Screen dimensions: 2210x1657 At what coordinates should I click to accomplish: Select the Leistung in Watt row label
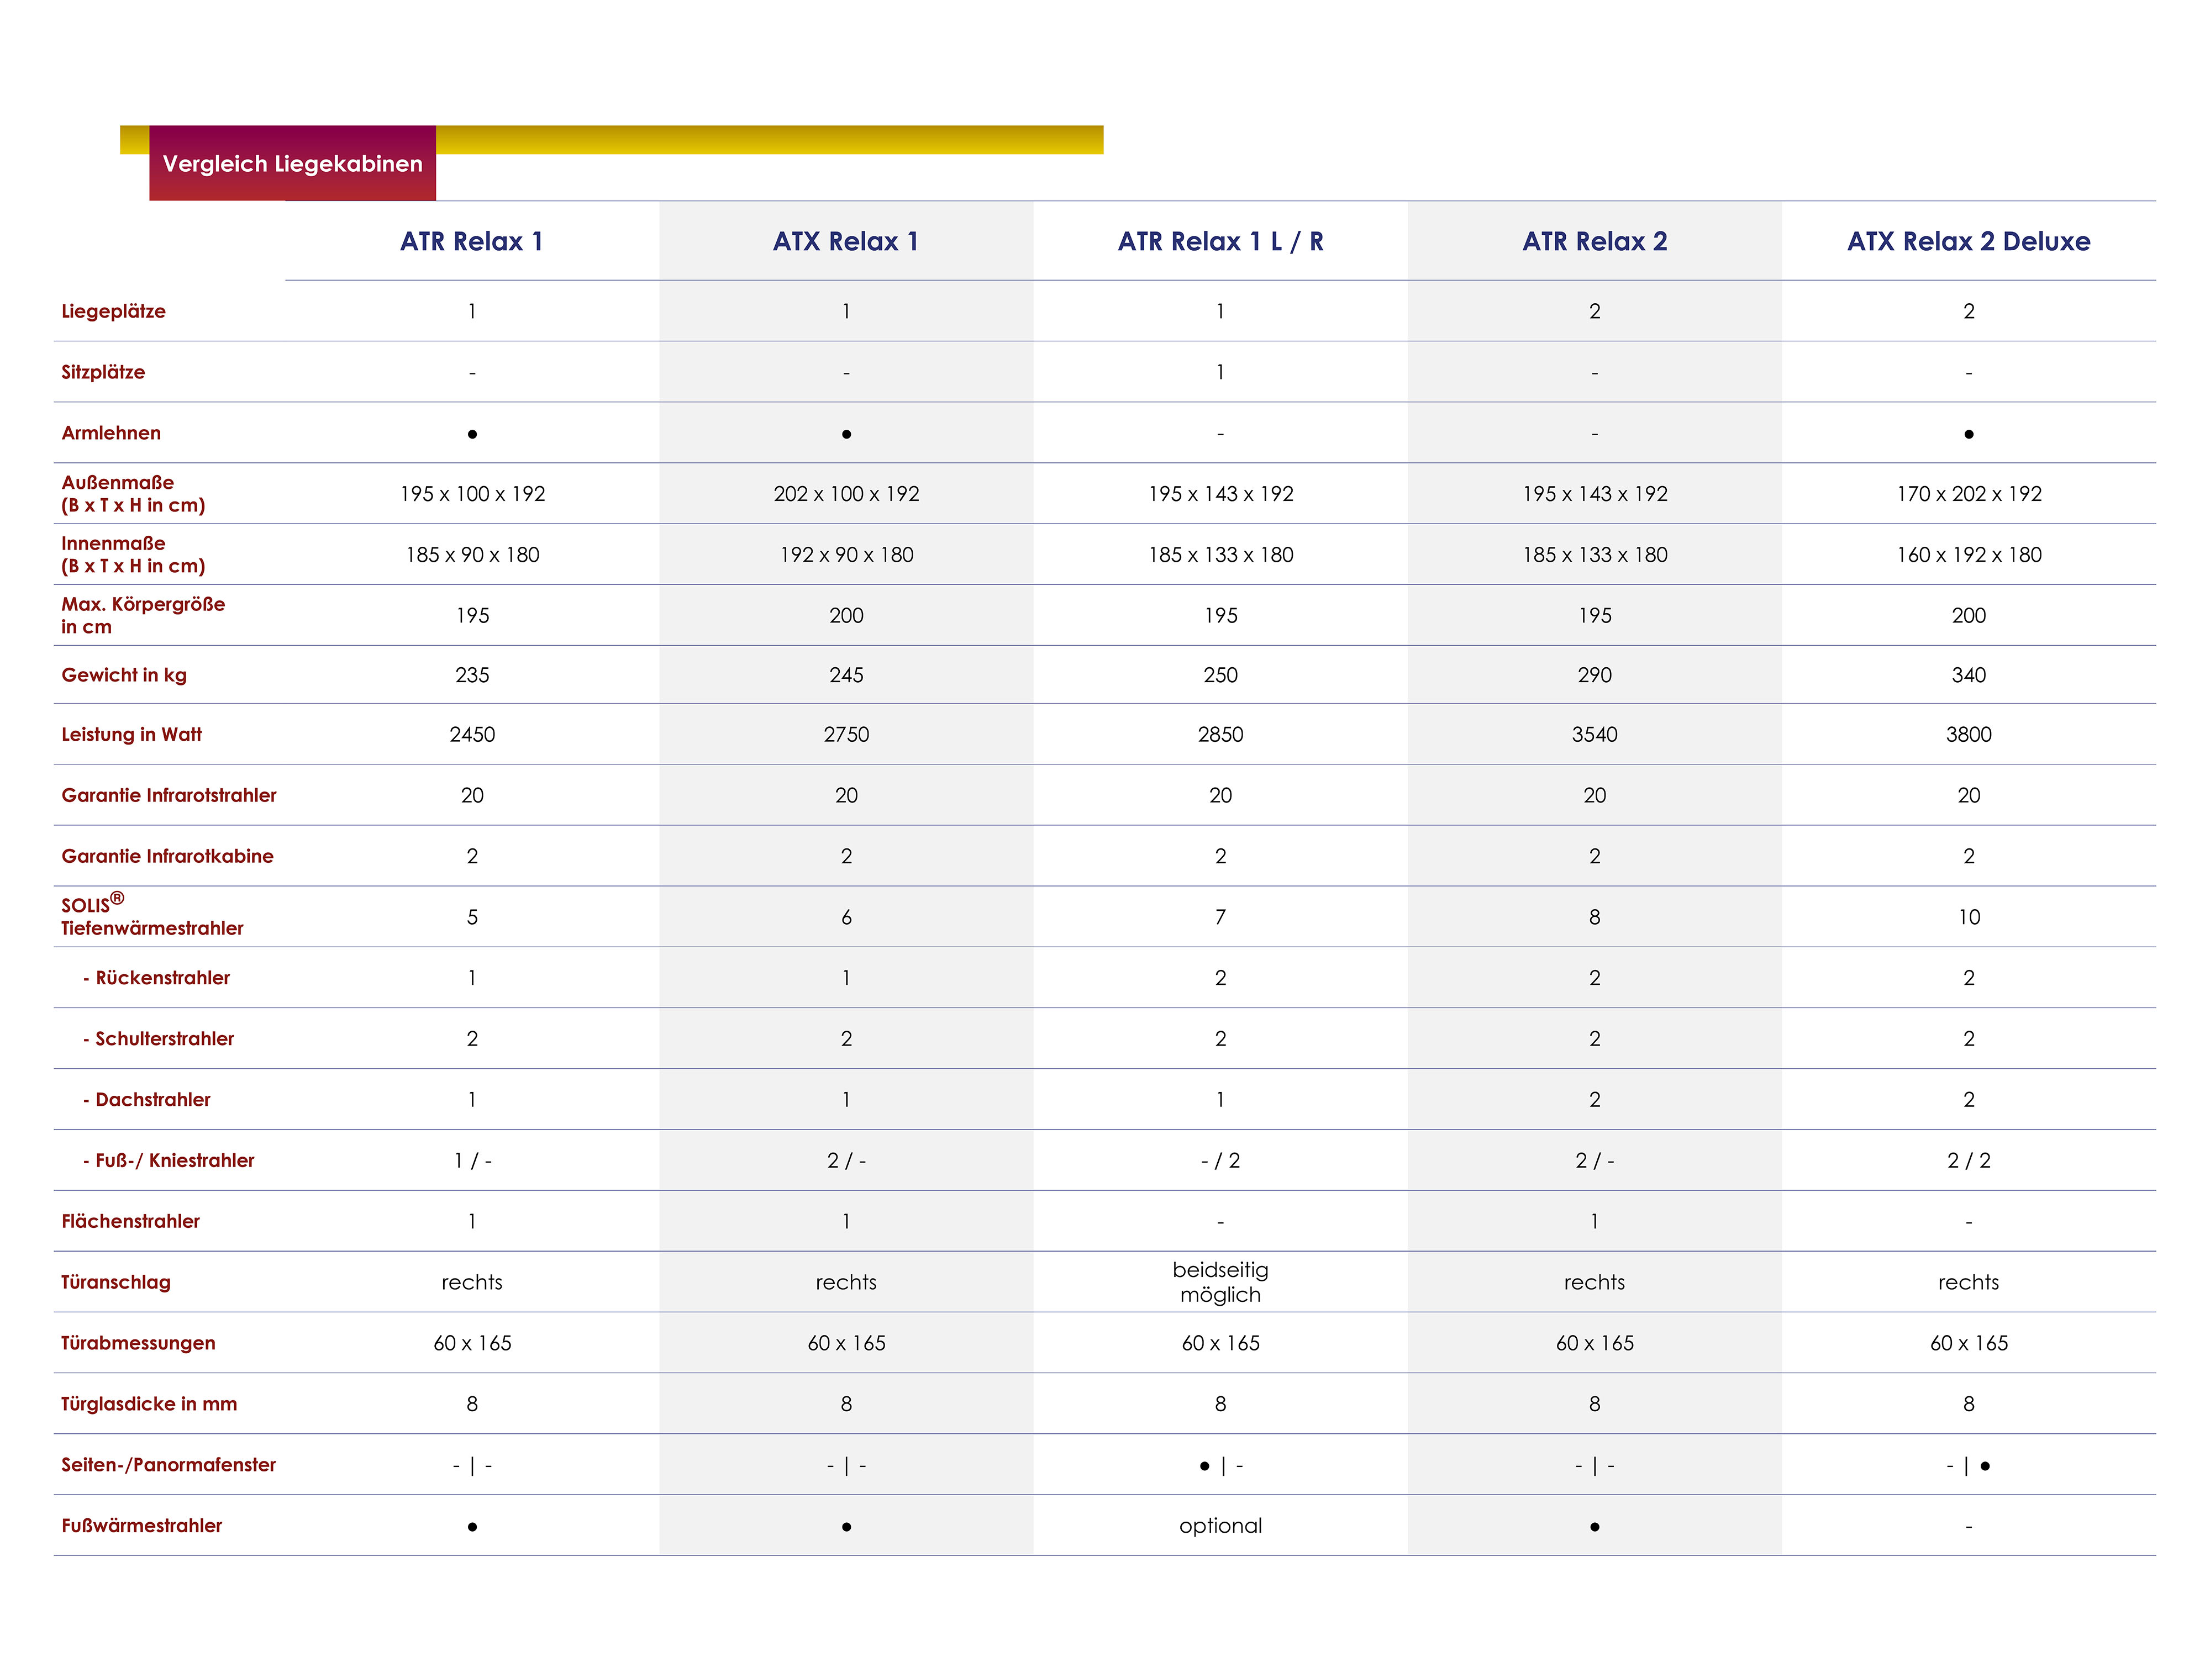click(132, 735)
